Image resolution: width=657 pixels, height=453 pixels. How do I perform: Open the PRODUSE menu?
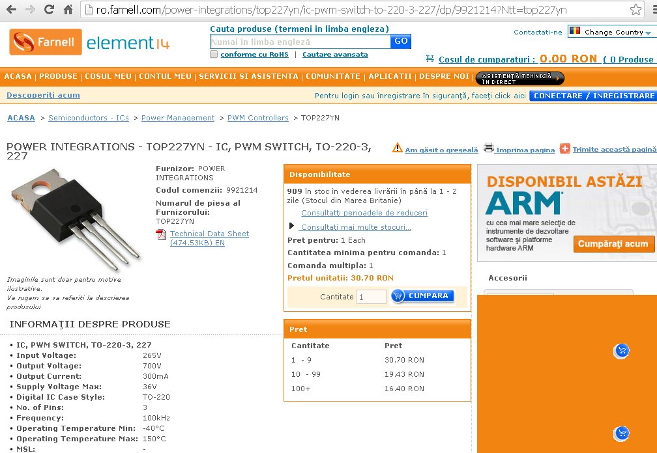pos(58,77)
